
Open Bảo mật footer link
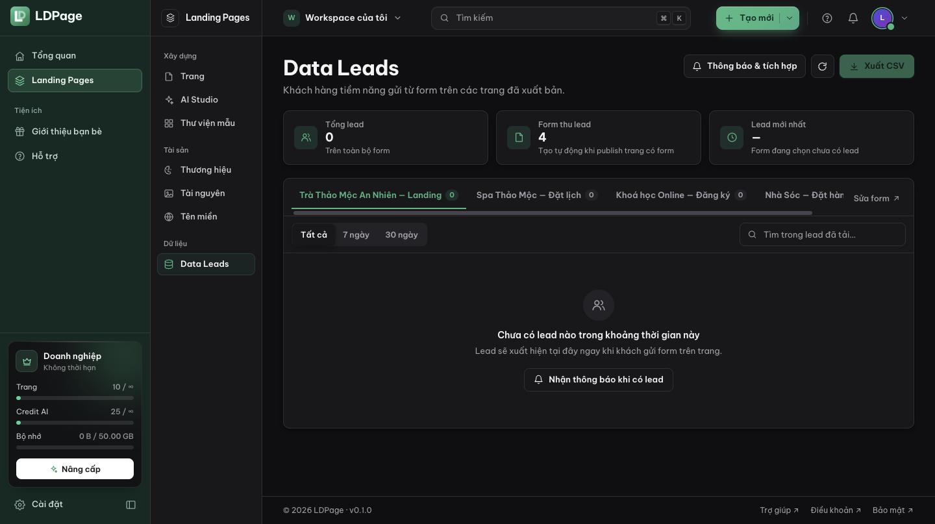[x=893, y=510]
